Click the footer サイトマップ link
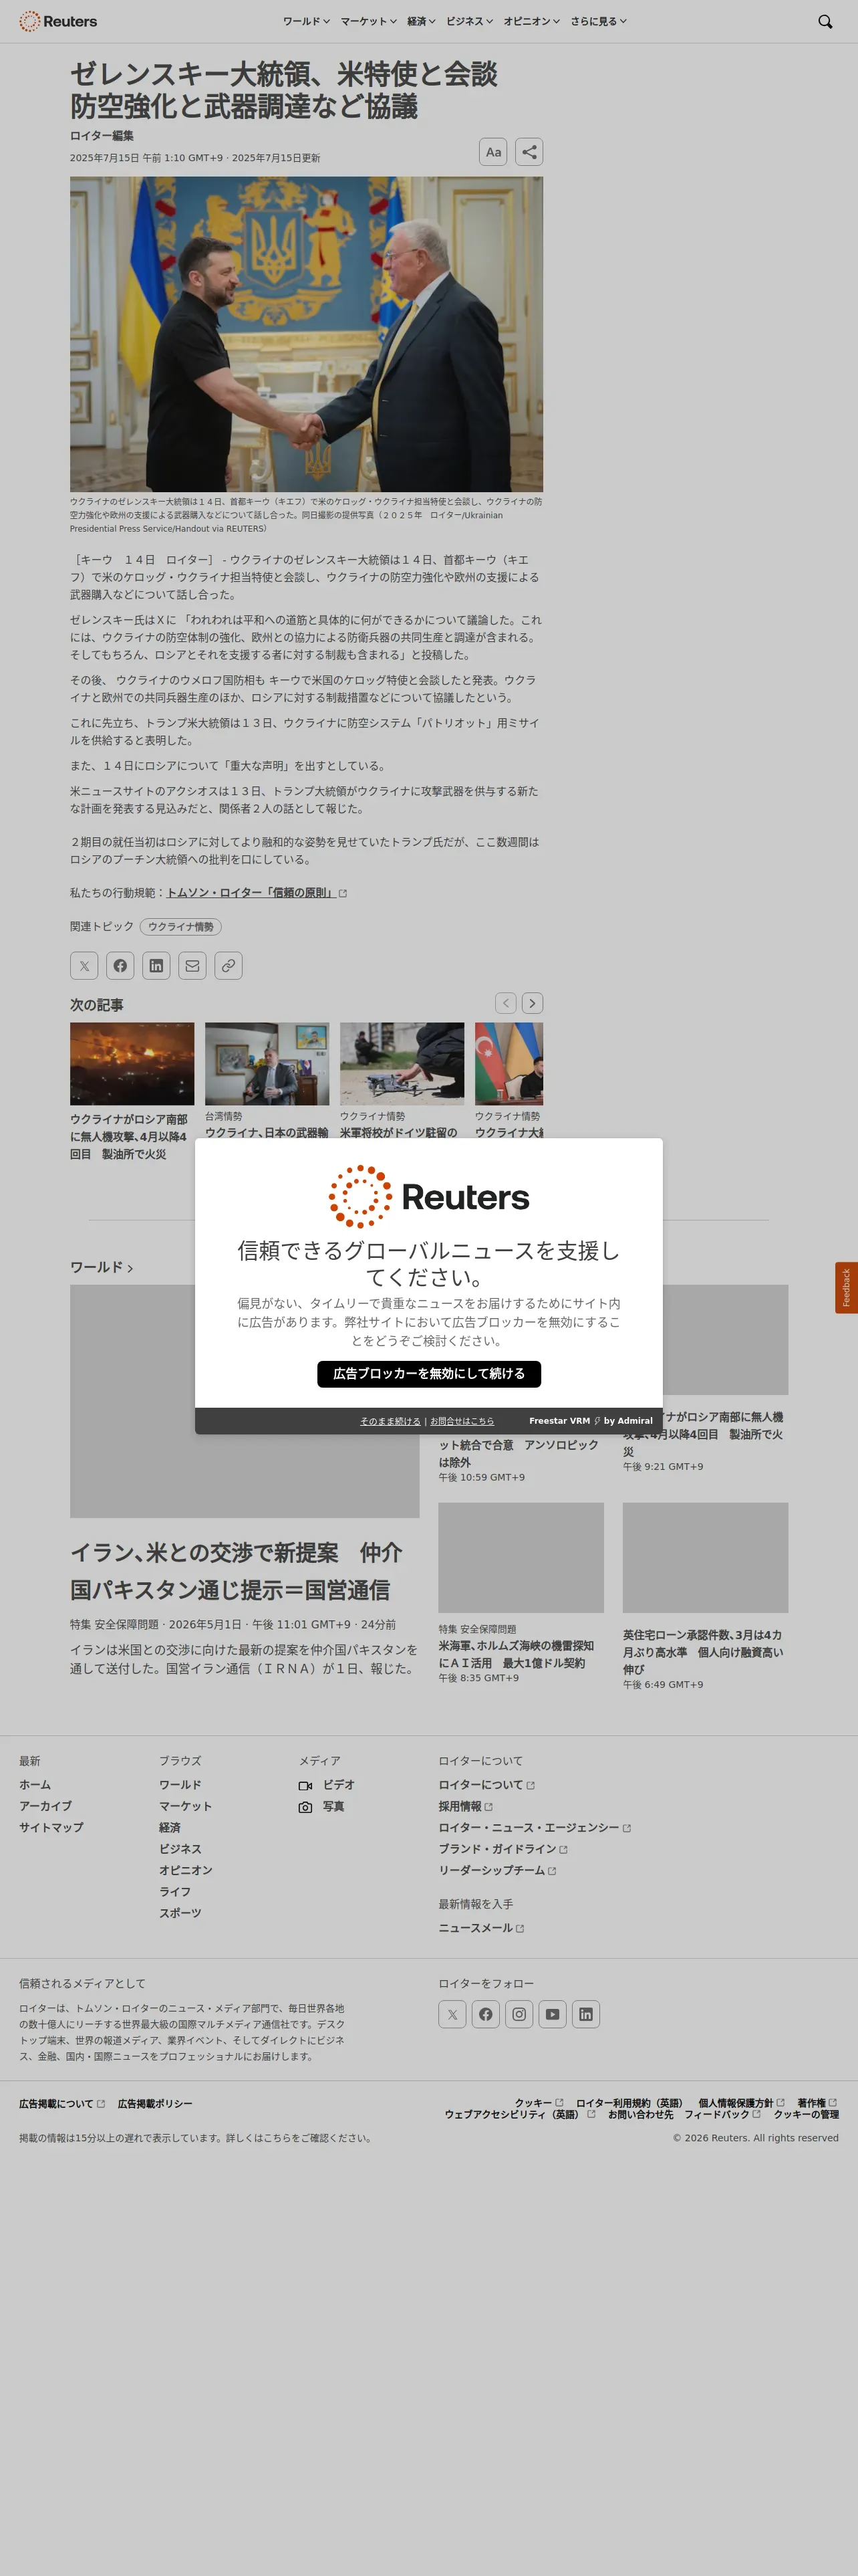 click(51, 1827)
